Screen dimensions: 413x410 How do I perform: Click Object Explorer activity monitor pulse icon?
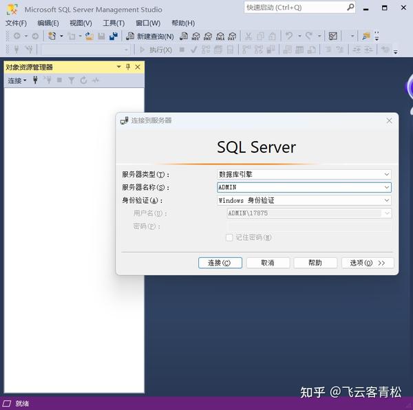(96, 80)
